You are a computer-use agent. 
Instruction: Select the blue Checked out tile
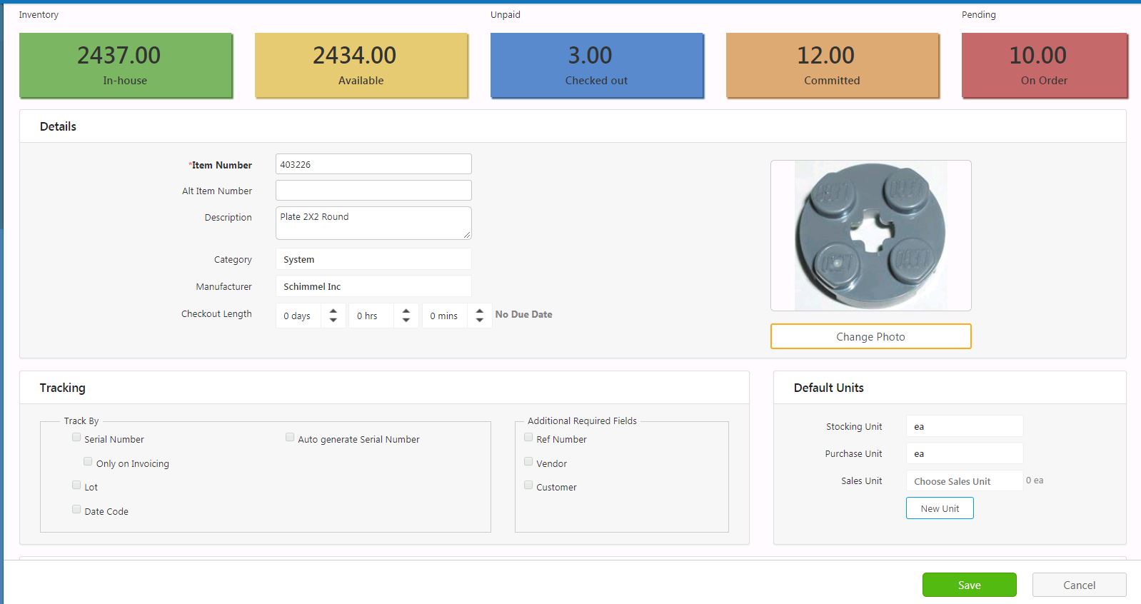click(x=597, y=65)
